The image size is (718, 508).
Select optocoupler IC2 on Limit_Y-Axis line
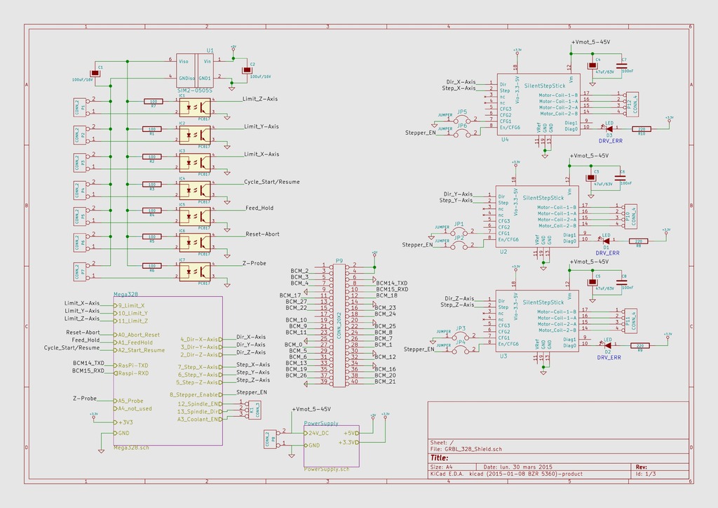195,135
